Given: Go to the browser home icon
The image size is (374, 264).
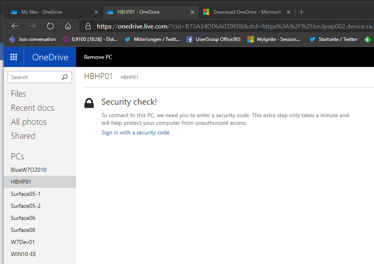Looking at the screenshot, I should tap(68, 26).
